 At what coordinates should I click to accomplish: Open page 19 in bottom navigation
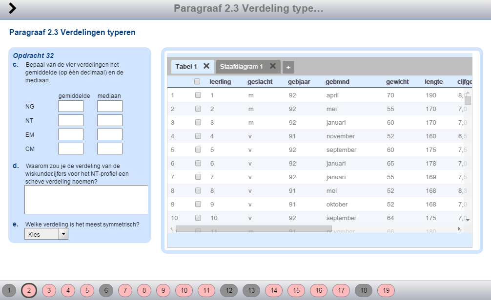tap(386, 290)
